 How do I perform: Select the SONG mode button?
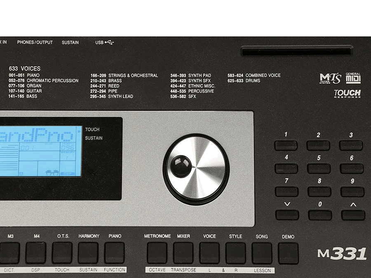(x=262, y=253)
